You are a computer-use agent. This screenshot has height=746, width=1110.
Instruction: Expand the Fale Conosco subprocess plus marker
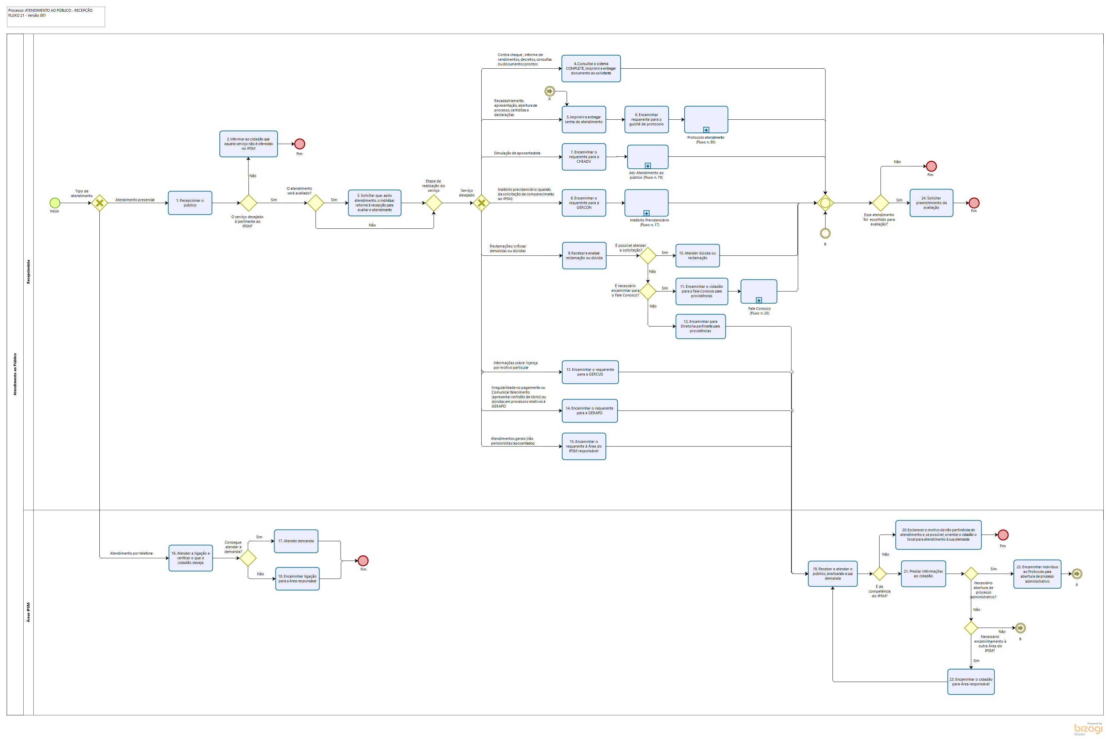pyautogui.click(x=759, y=300)
